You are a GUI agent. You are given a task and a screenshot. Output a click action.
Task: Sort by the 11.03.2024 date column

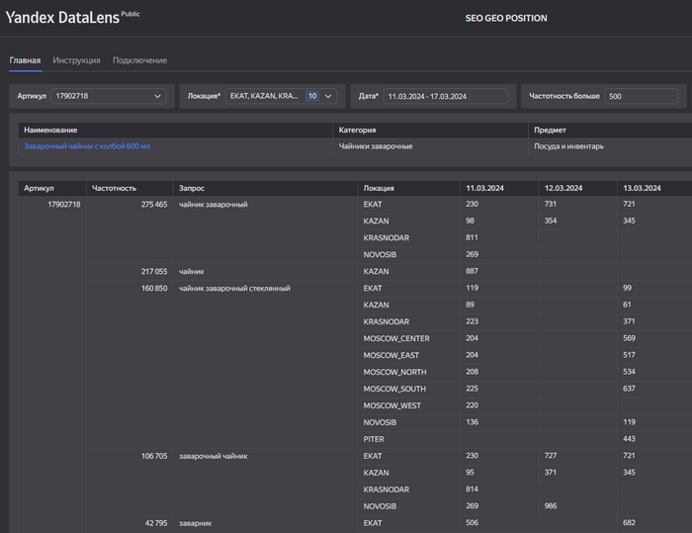coord(486,187)
